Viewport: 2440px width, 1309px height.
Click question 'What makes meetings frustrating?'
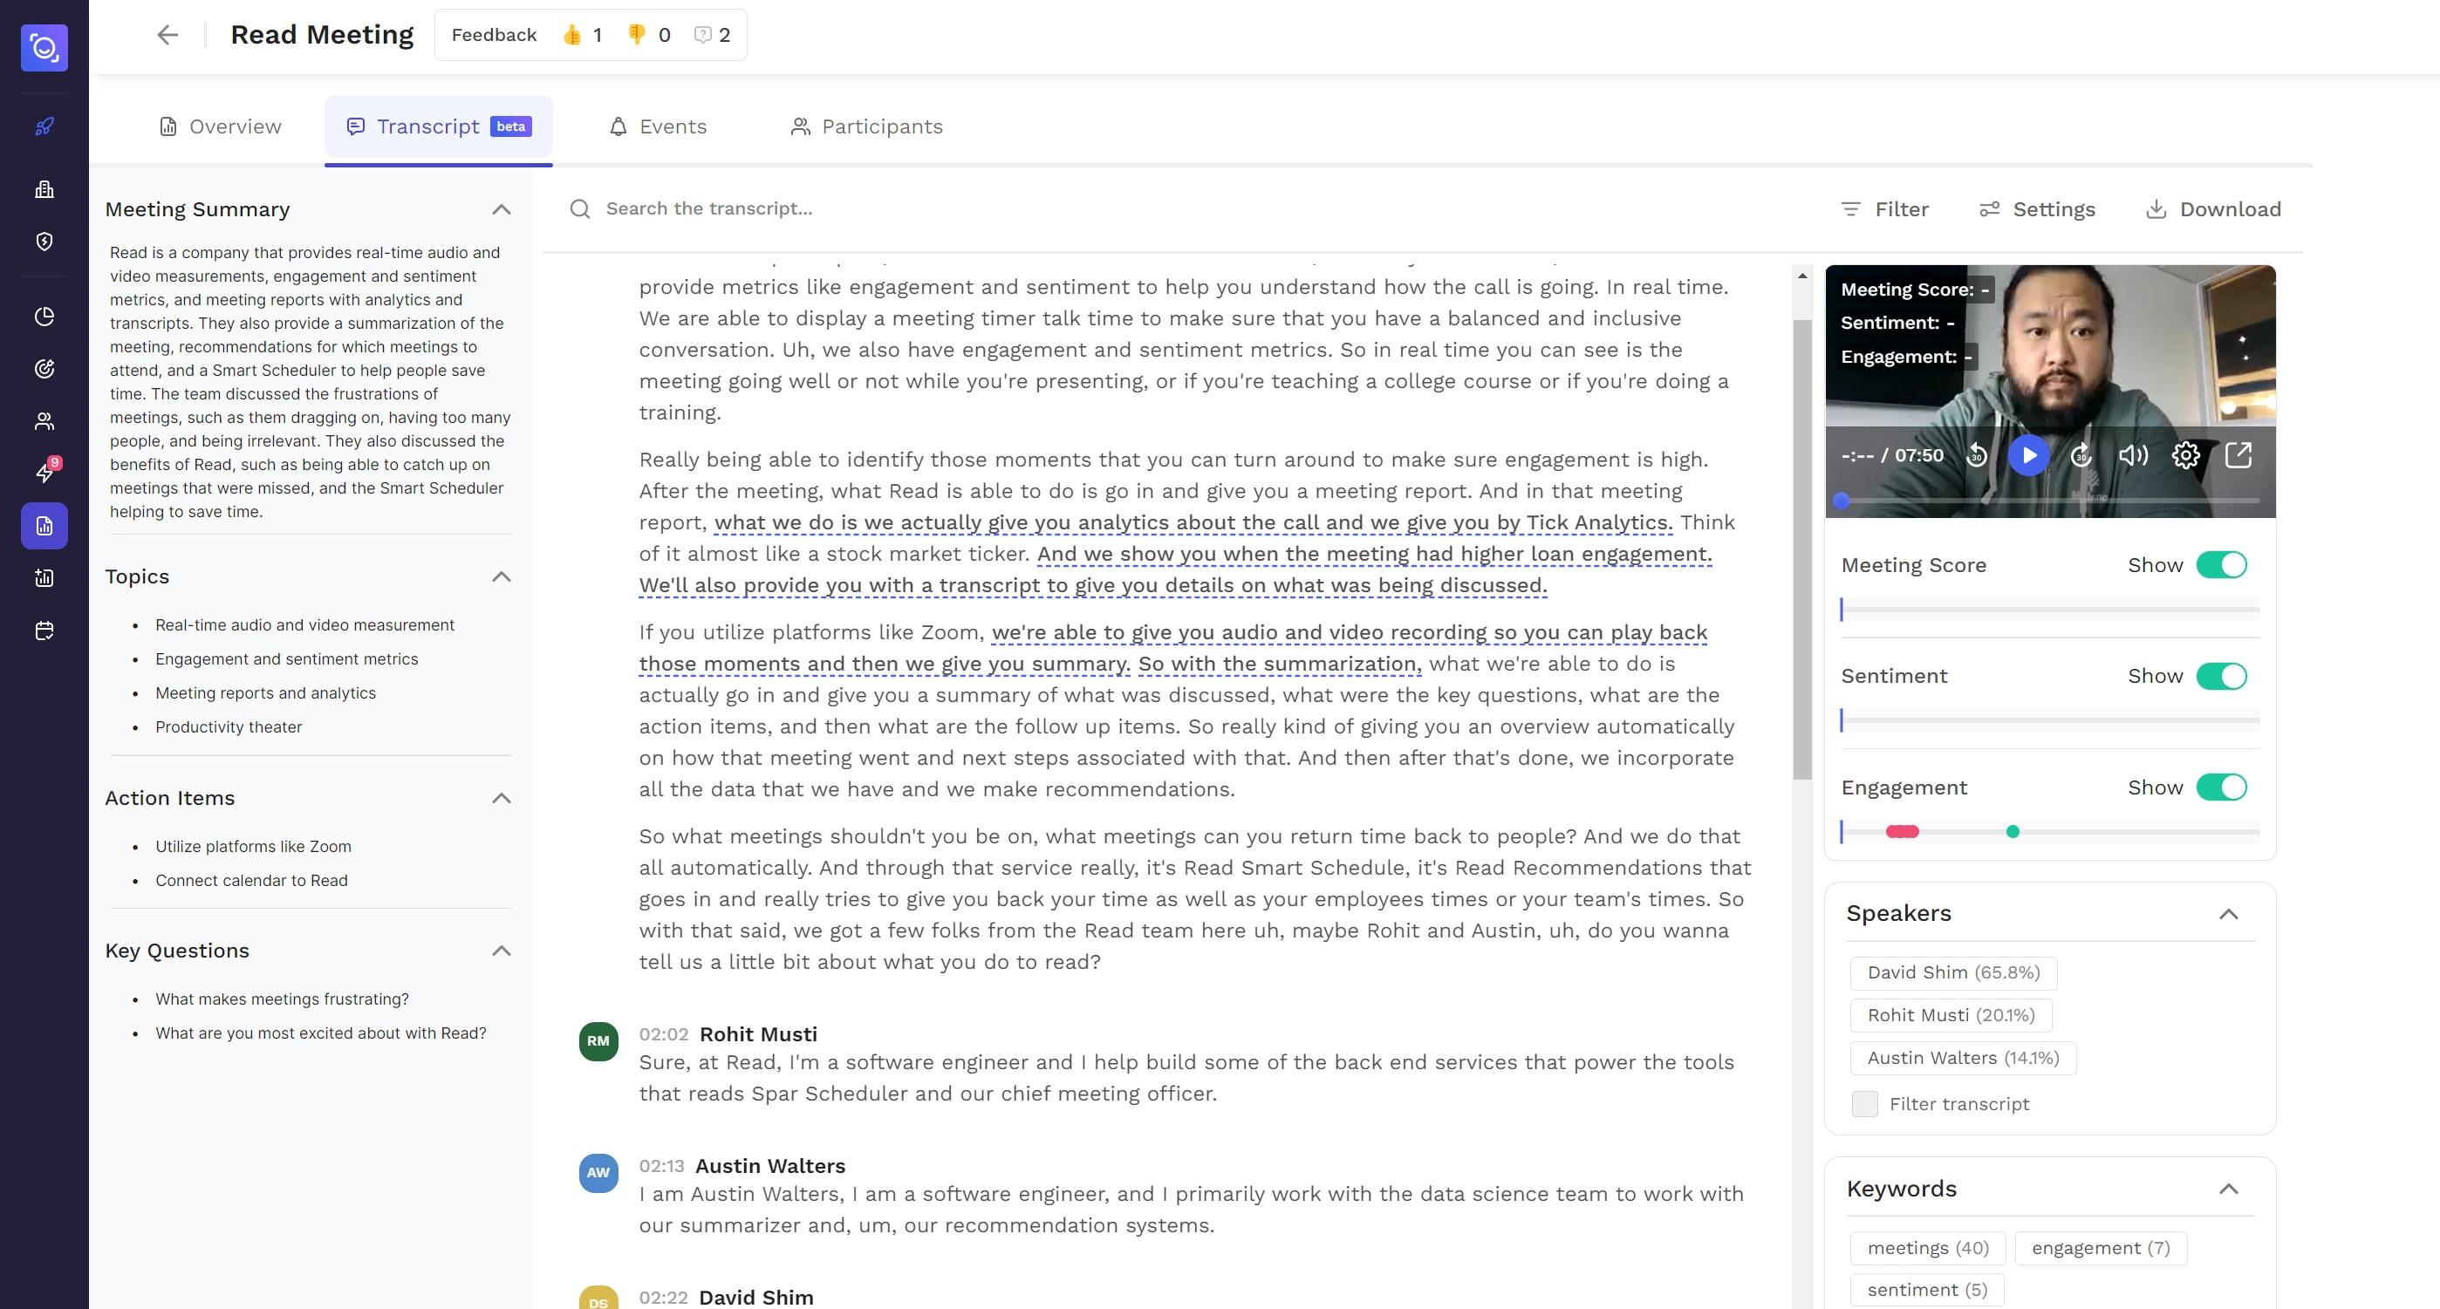pyautogui.click(x=283, y=999)
